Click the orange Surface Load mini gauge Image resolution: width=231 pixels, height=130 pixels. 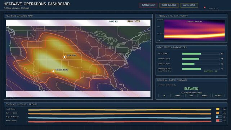219,113
